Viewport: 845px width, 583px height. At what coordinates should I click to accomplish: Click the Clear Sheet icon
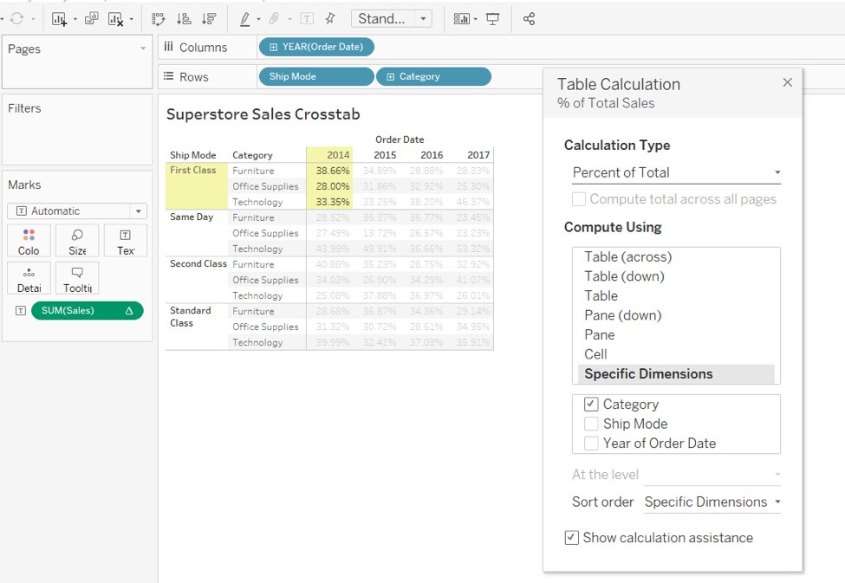pyautogui.click(x=117, y=18)
